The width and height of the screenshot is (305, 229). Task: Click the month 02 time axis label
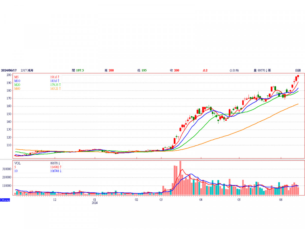136,200
